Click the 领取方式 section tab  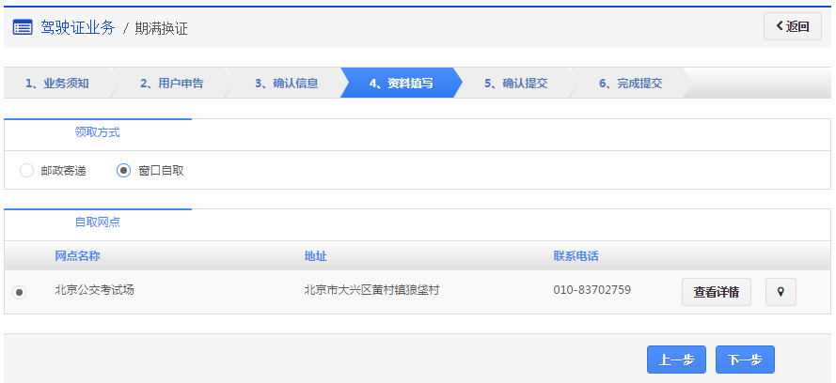tap(98, 133)
